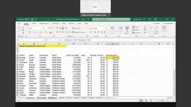The height and width of the screenshot is (107, 191).
Task: Click Format in Cells group
Action: point(137,33)
